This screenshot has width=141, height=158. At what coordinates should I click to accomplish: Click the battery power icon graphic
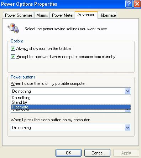pyautogui.click(x=13, y=28)
